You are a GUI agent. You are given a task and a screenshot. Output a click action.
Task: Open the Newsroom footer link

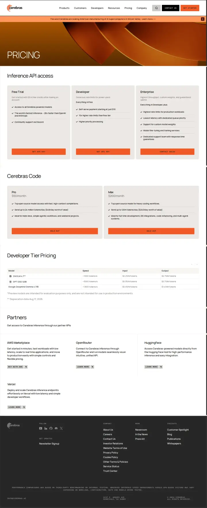(x=141, y=430)
